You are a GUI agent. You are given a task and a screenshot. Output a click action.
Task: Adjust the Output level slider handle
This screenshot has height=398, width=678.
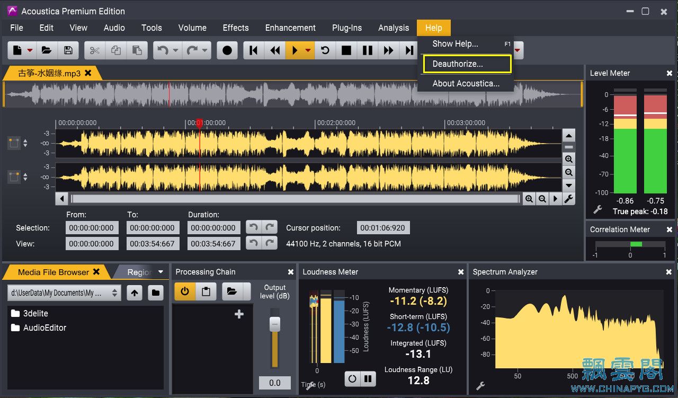(x=274, y=324)
